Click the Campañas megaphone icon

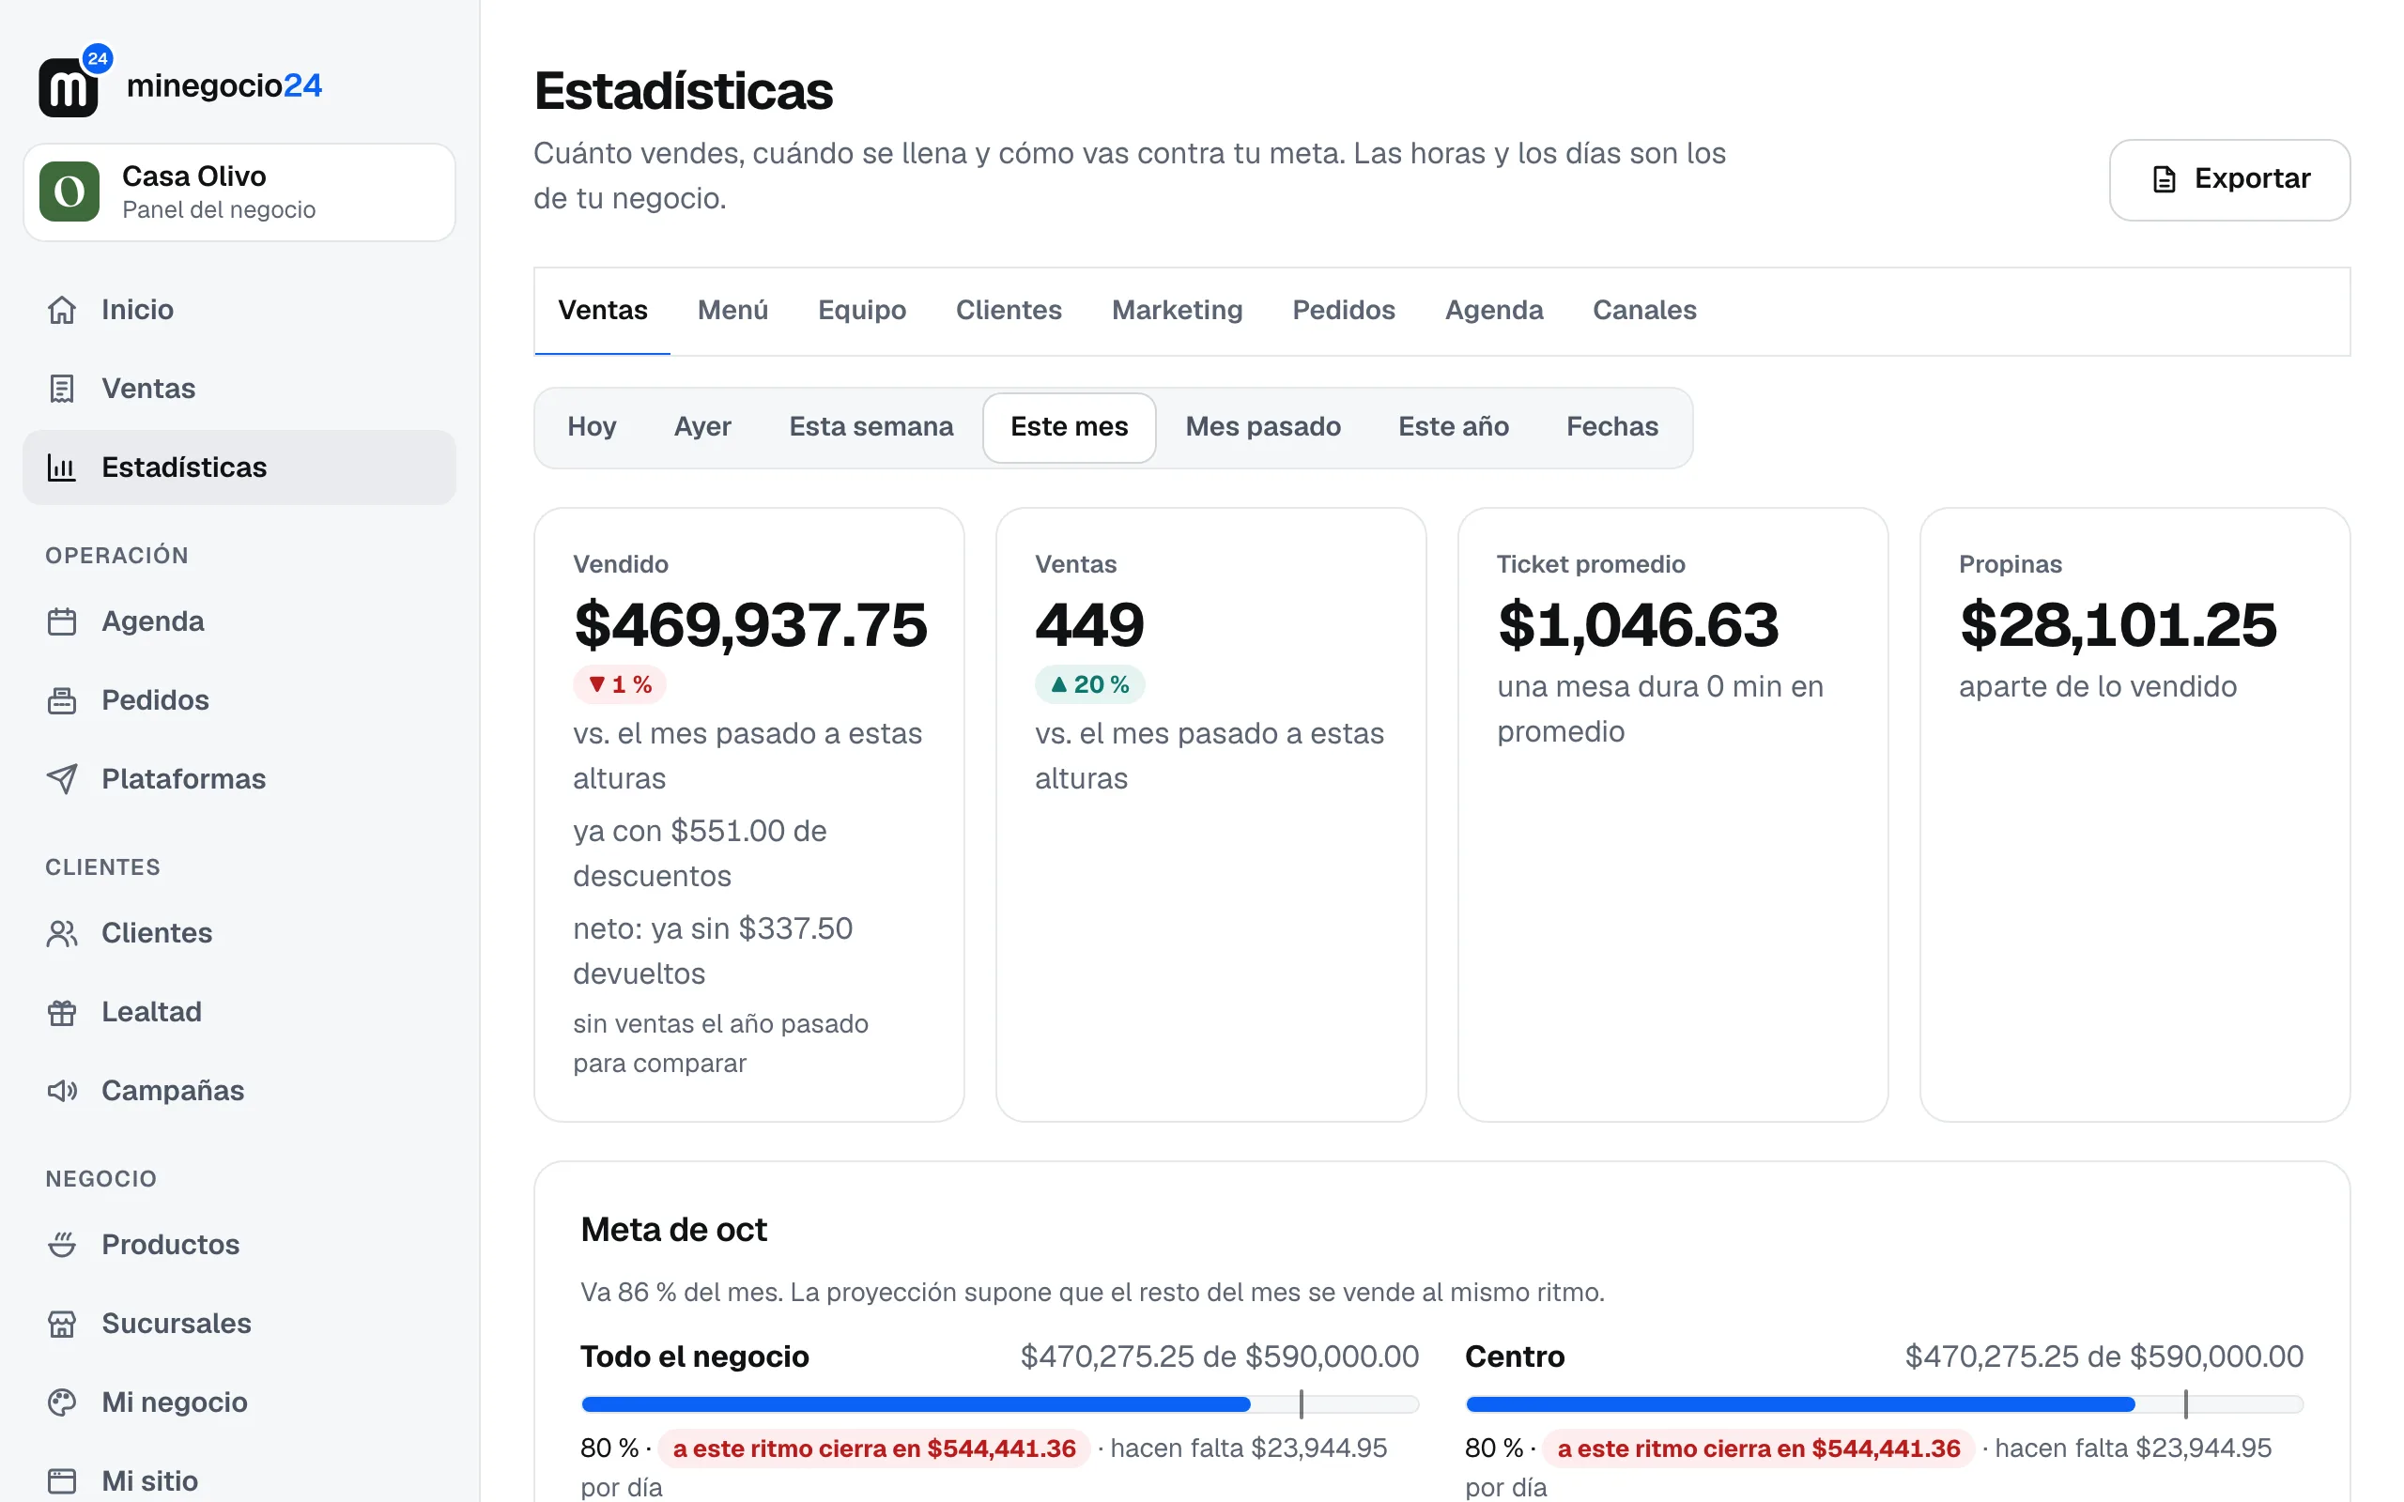click(x=62, y=1091)
